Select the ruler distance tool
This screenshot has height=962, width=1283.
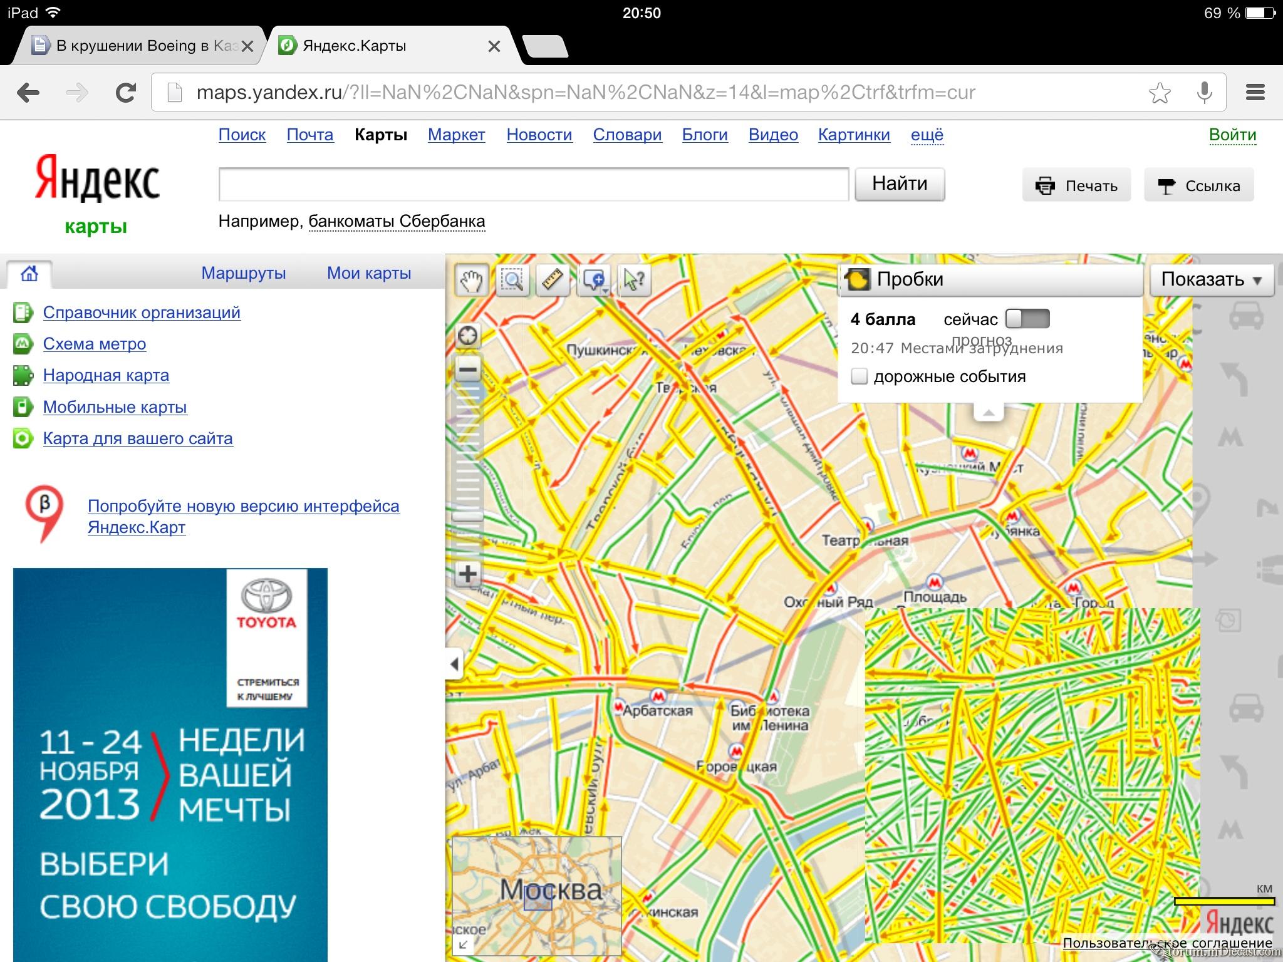click(x=553, y=280)
